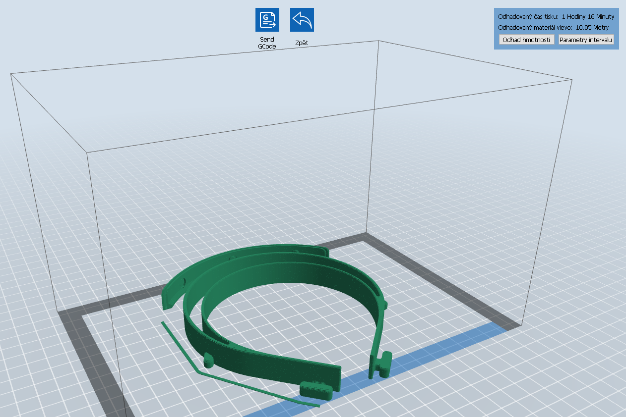Screen dimensions: 626x417
Task: Click the clip at headband's right end
Action: coord(383,363)
